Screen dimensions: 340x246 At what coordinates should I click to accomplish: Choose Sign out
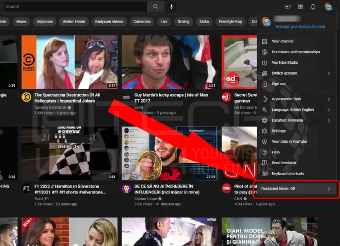click(x=296, y=84)
